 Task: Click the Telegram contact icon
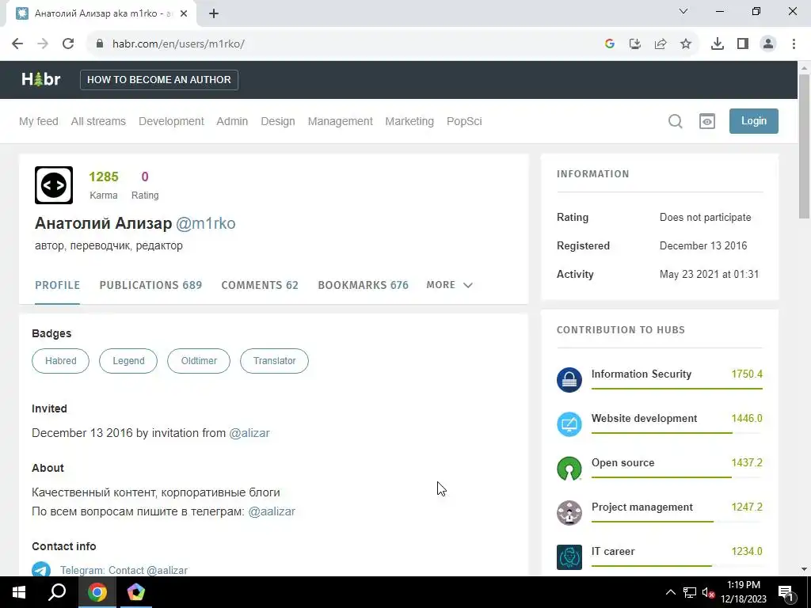coord(41,570)
